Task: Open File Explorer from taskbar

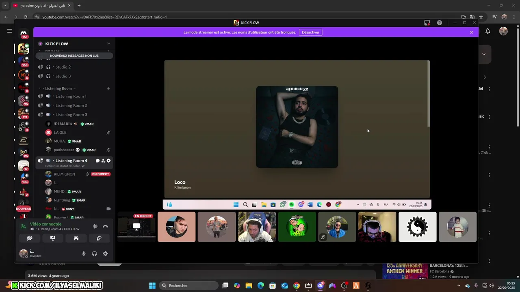Action: click(249, 286)
